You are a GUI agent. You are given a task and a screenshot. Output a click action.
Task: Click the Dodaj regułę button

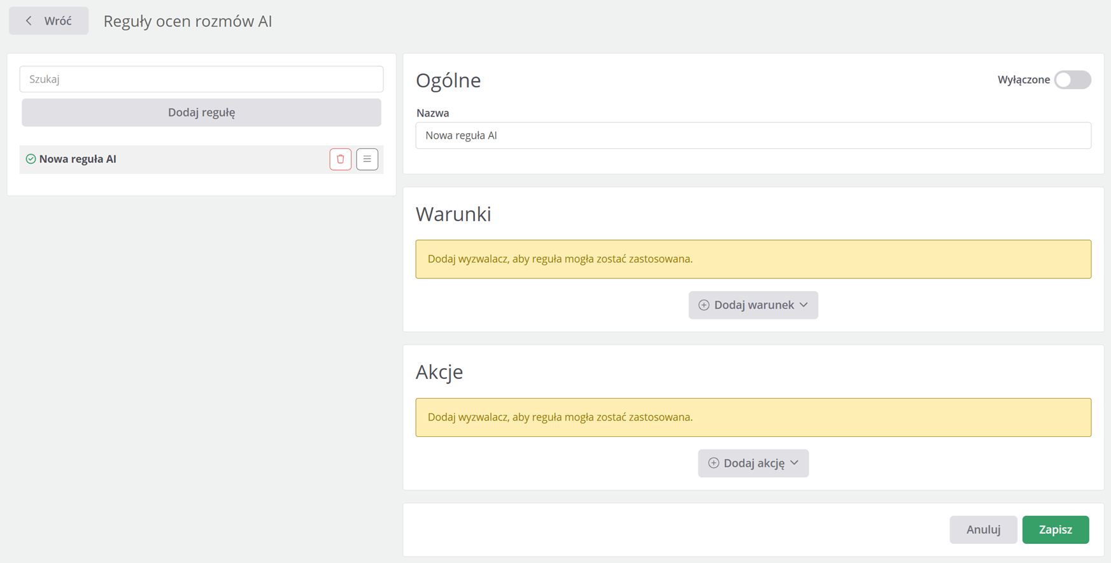(201, 112)
